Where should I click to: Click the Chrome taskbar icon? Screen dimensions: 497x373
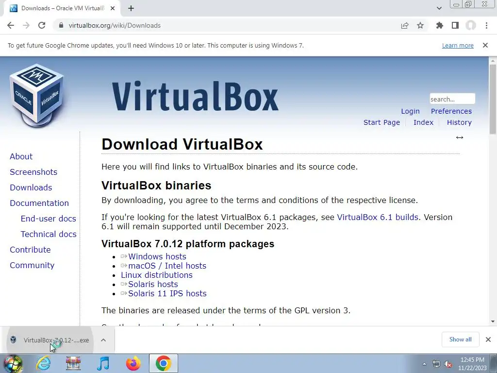(x=163, y=363)
